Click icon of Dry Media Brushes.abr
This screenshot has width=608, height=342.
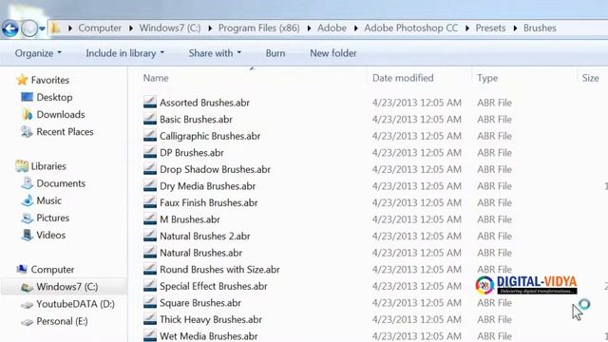(150, 185)
